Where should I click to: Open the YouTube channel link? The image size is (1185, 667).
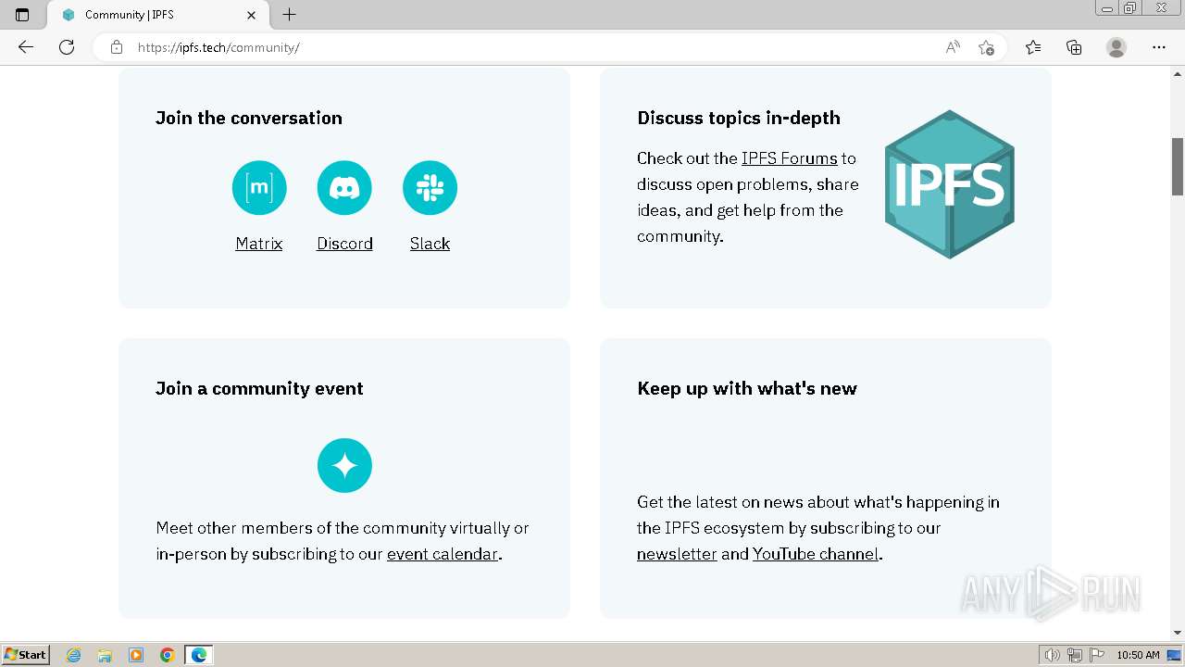(815, 554)
